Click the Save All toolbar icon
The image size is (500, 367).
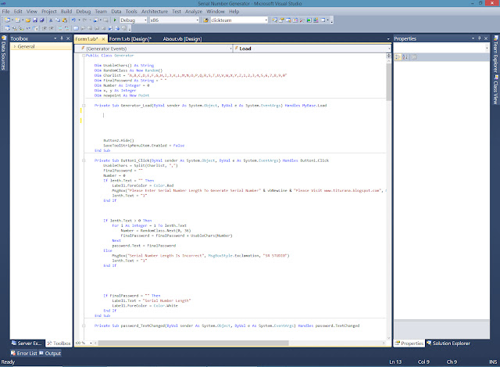[x=41, y=20]
